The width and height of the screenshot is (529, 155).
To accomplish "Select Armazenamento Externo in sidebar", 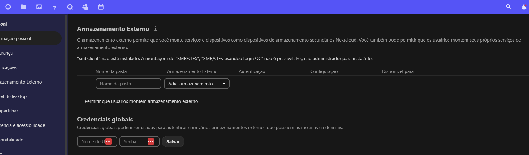I will click(21, 82).
